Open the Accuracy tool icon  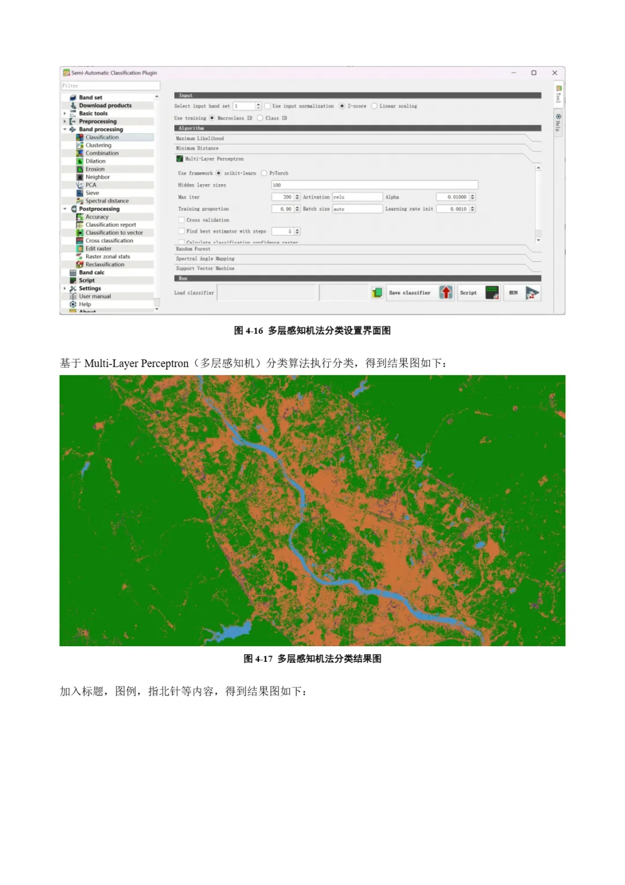[80, 217]
